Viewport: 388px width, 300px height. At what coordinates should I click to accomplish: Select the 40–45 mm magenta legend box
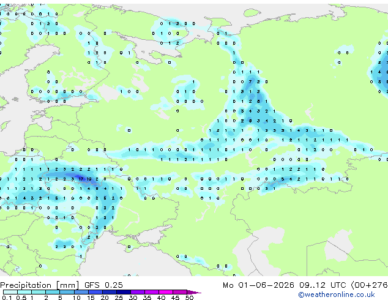tap(166, 292)
